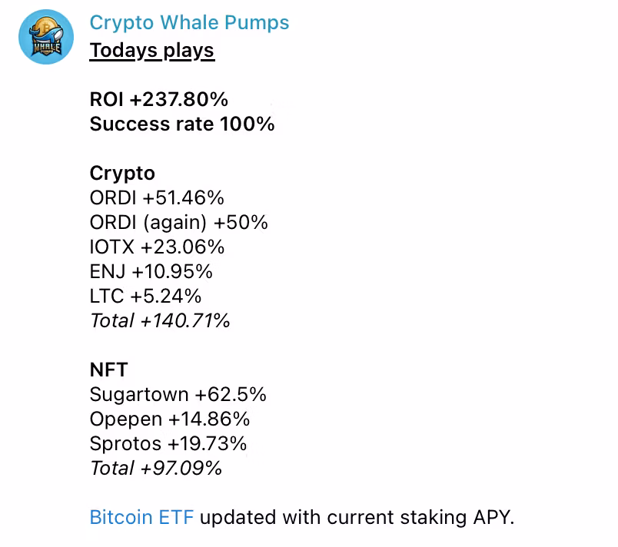The image size is (618, 547).
Task: Click the italic Total +140.71% line
Action: 160,320
